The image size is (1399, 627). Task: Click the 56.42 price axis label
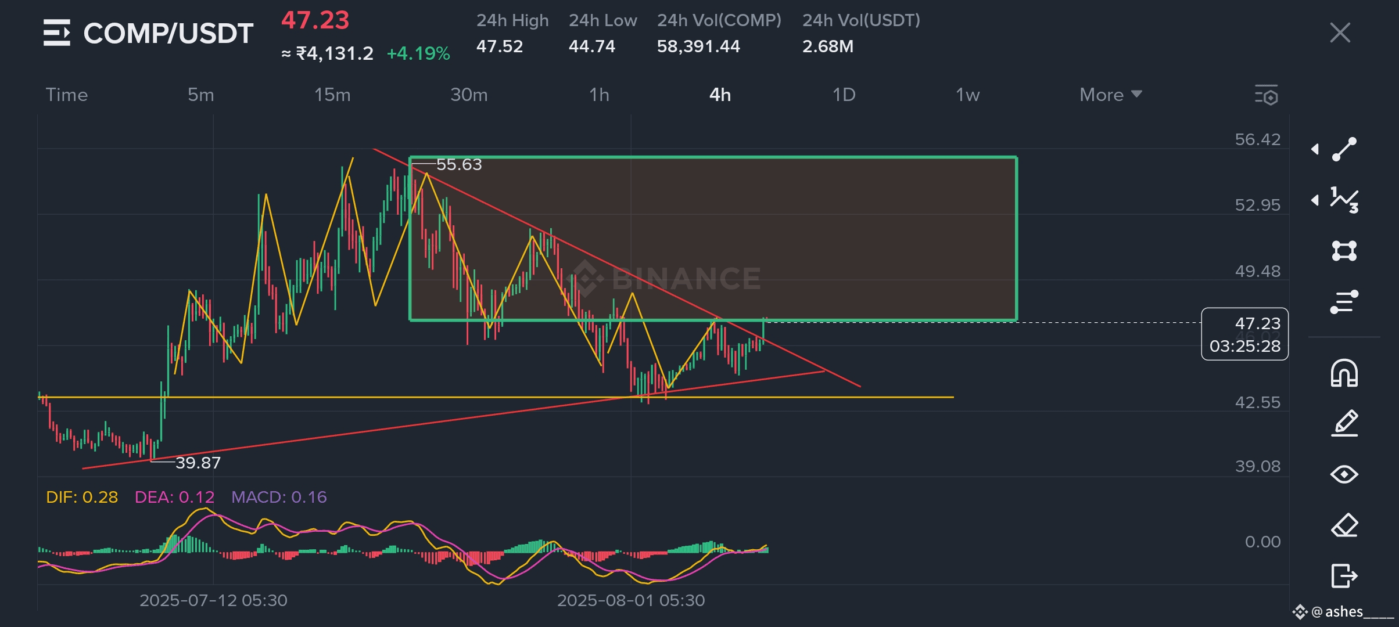[1257, 139]
